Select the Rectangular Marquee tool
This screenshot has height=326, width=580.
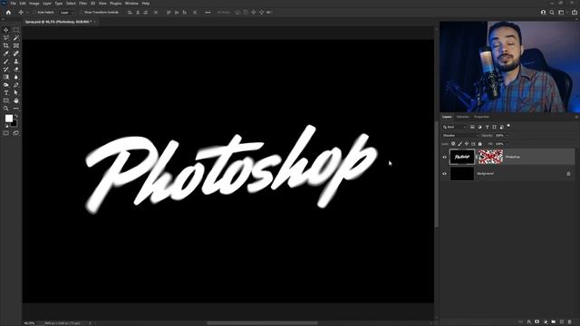coord(16,30)
